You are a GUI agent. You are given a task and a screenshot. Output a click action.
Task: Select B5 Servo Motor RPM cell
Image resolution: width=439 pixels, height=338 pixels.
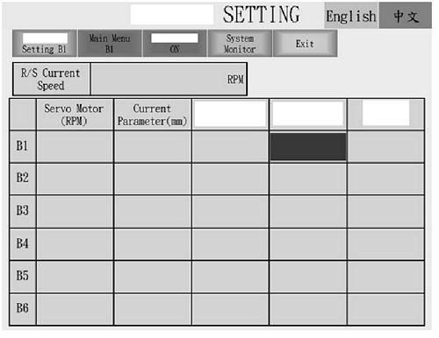(75, 277)
